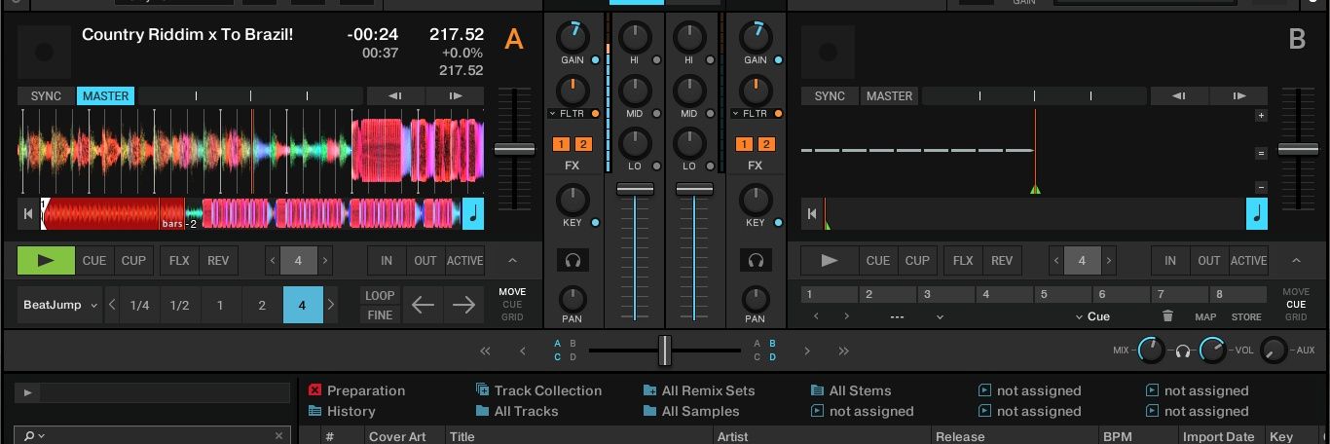Click CUP button on Deck A
This screenshot has width=1330, height=444.
pyautogui.click(x=133, y=261)
